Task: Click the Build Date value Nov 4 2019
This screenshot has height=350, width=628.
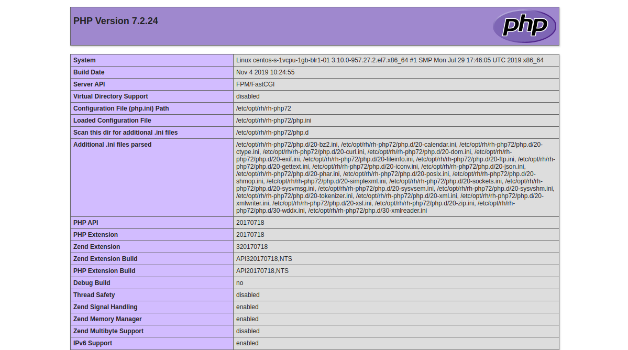Action: tap(265, 72)
